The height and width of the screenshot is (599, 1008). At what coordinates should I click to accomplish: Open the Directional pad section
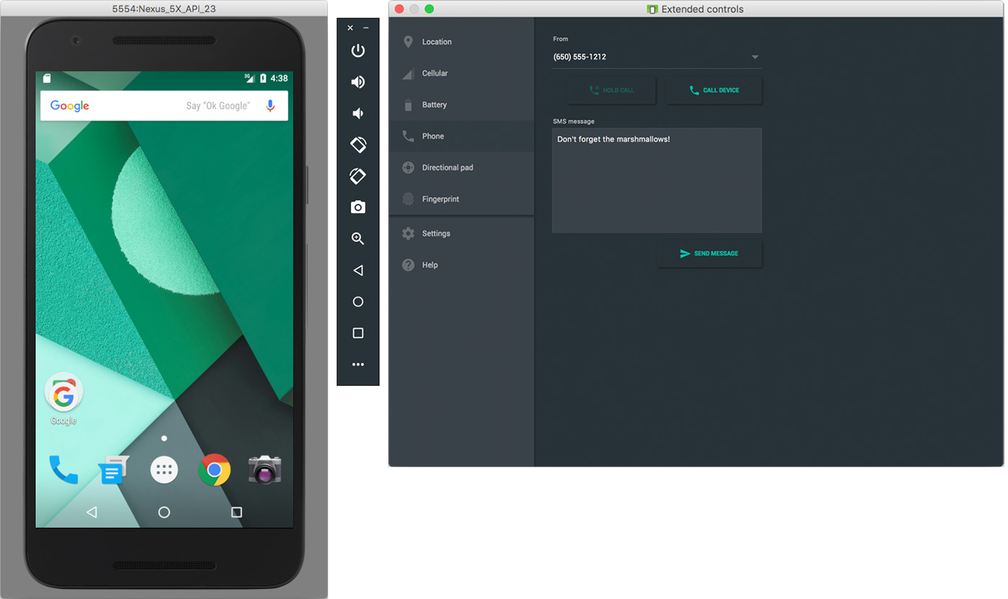pyautogui.click(x=447, y=168)
